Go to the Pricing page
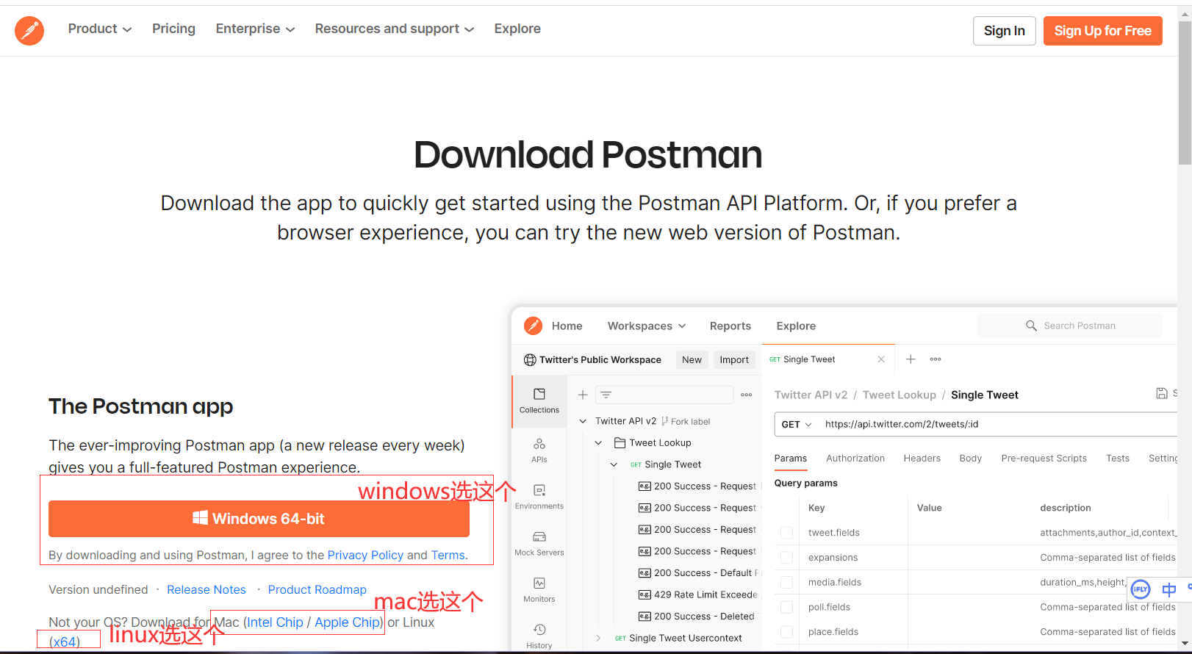This screenshot has height=654, width=1192. (x=173, y=29)
